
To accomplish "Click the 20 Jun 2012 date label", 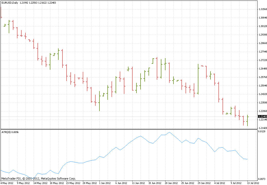I will [171, 183].
